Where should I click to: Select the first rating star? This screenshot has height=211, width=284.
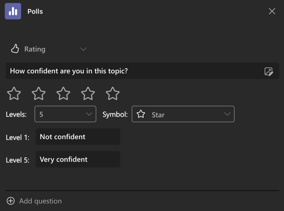click(14, 93)
